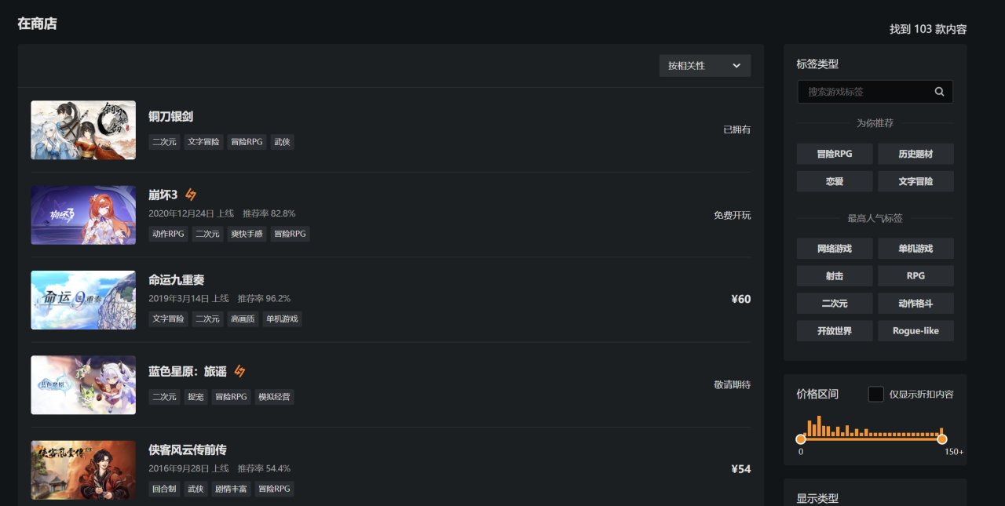Screen dimensions: 1005x506
Task: Filter by the Rogue-like tag
Action: tap(915, 331)
